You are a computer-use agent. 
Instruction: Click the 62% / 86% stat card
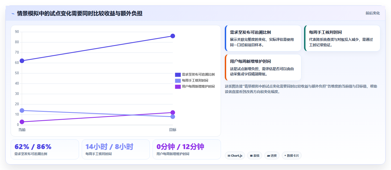(45, 149)
